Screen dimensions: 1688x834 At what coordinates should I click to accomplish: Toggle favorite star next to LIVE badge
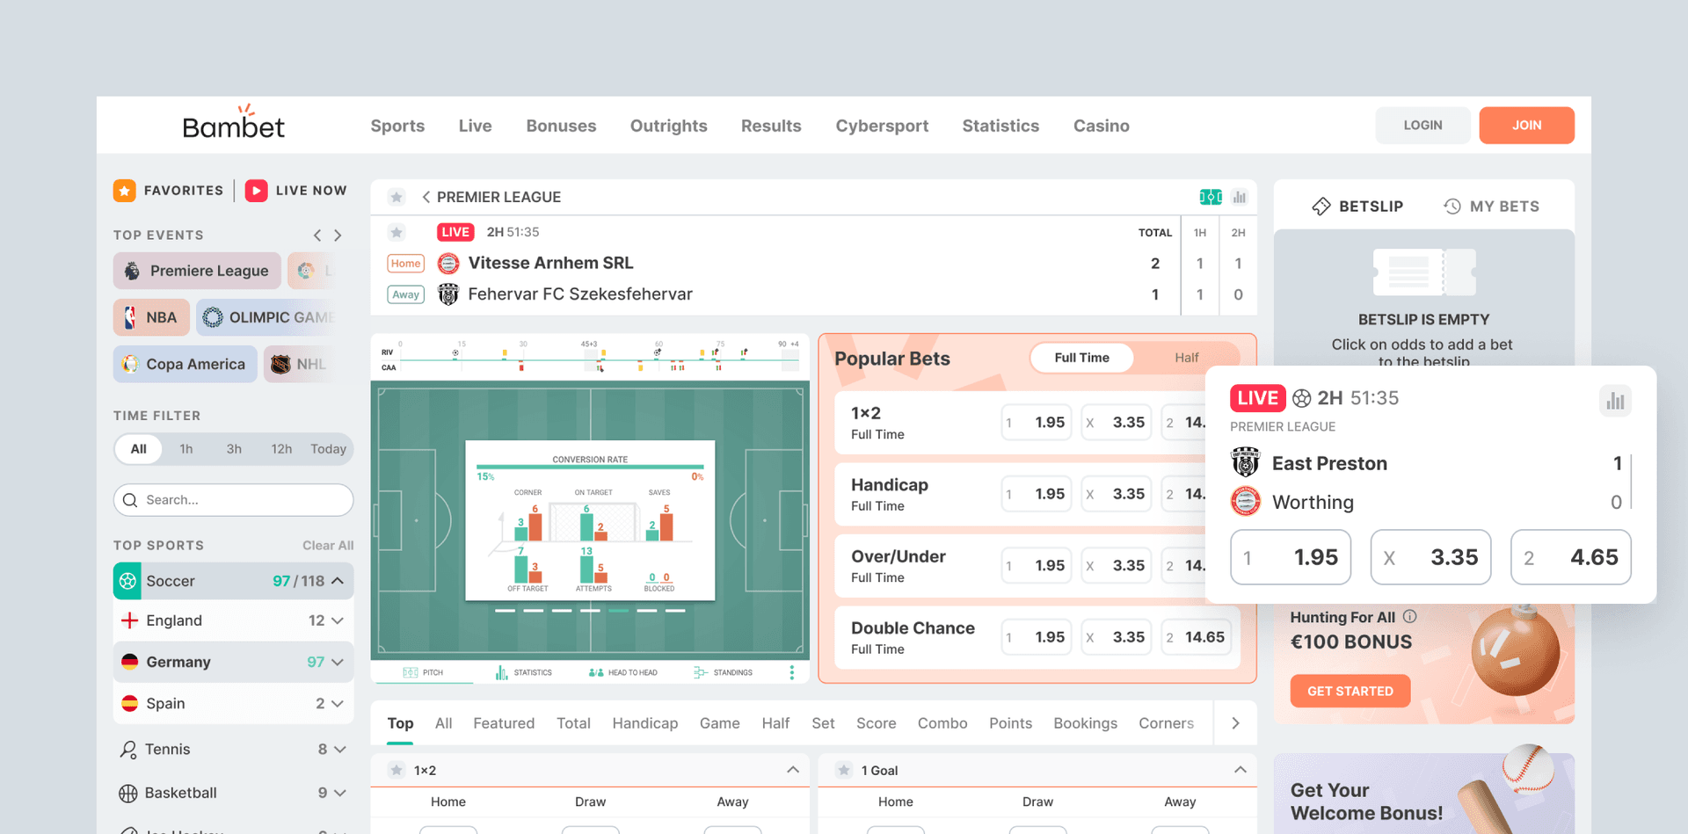[397, 232]
